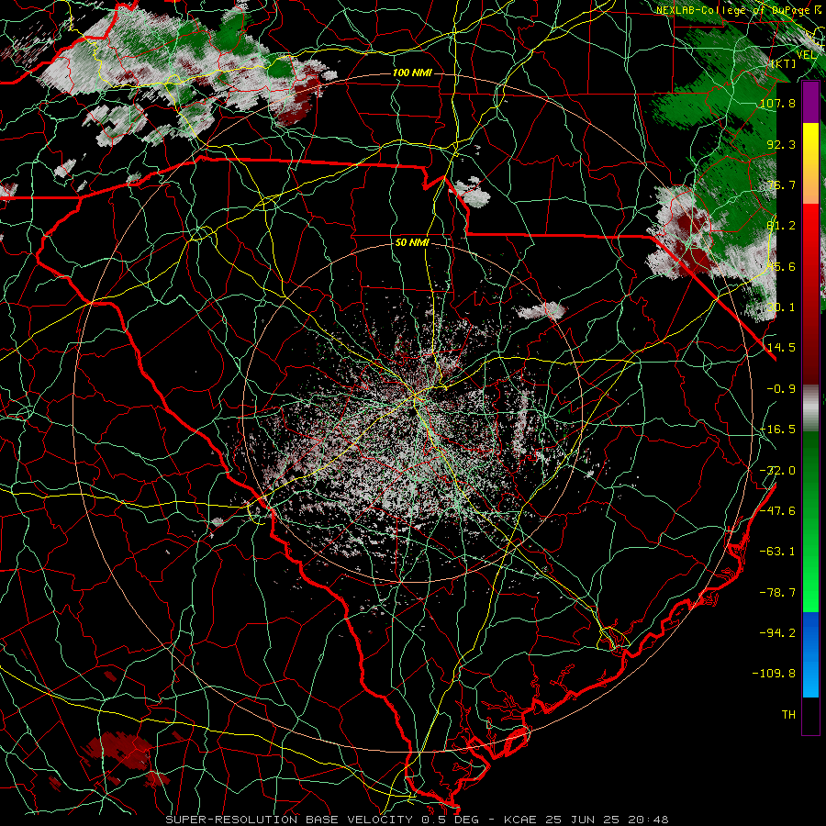The image size is (826, 826).
Task: Select the 45.6 legend value
Action: coord(781,266)
